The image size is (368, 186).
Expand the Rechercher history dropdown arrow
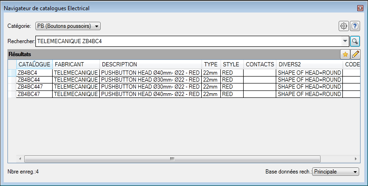(345, 41)
